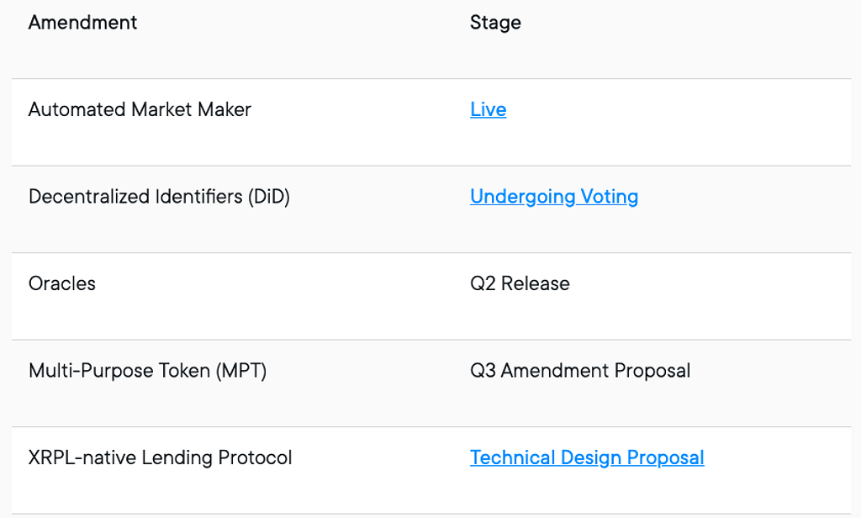Click the Q2 Release stage text
The height and width of the screenshot is (518, 861).
point(520,284)
